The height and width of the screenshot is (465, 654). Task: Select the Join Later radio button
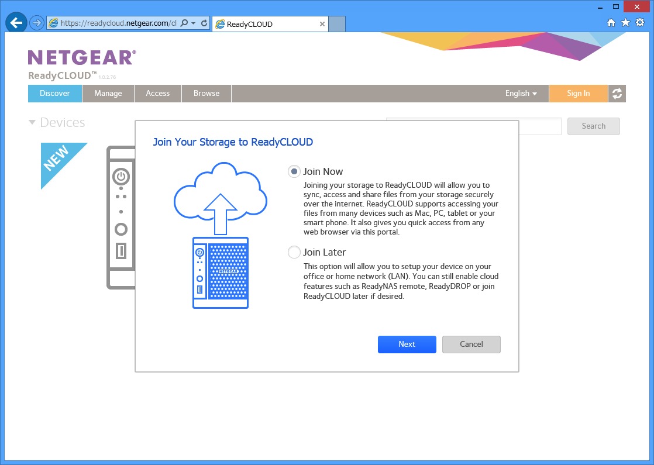click(x=294, y=252)
